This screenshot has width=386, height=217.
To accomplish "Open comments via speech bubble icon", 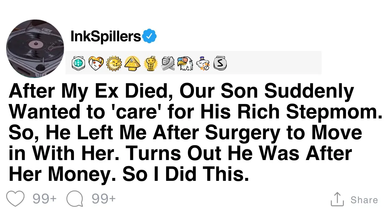I will pos(75,199).
